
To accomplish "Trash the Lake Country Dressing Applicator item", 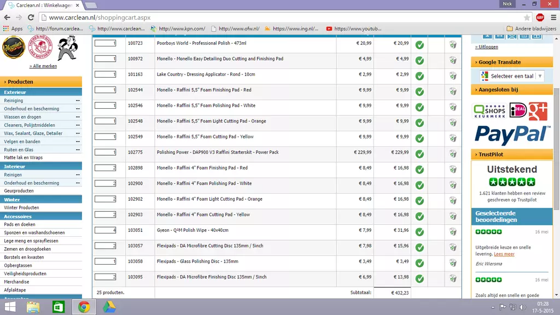I will click(453, 75).
